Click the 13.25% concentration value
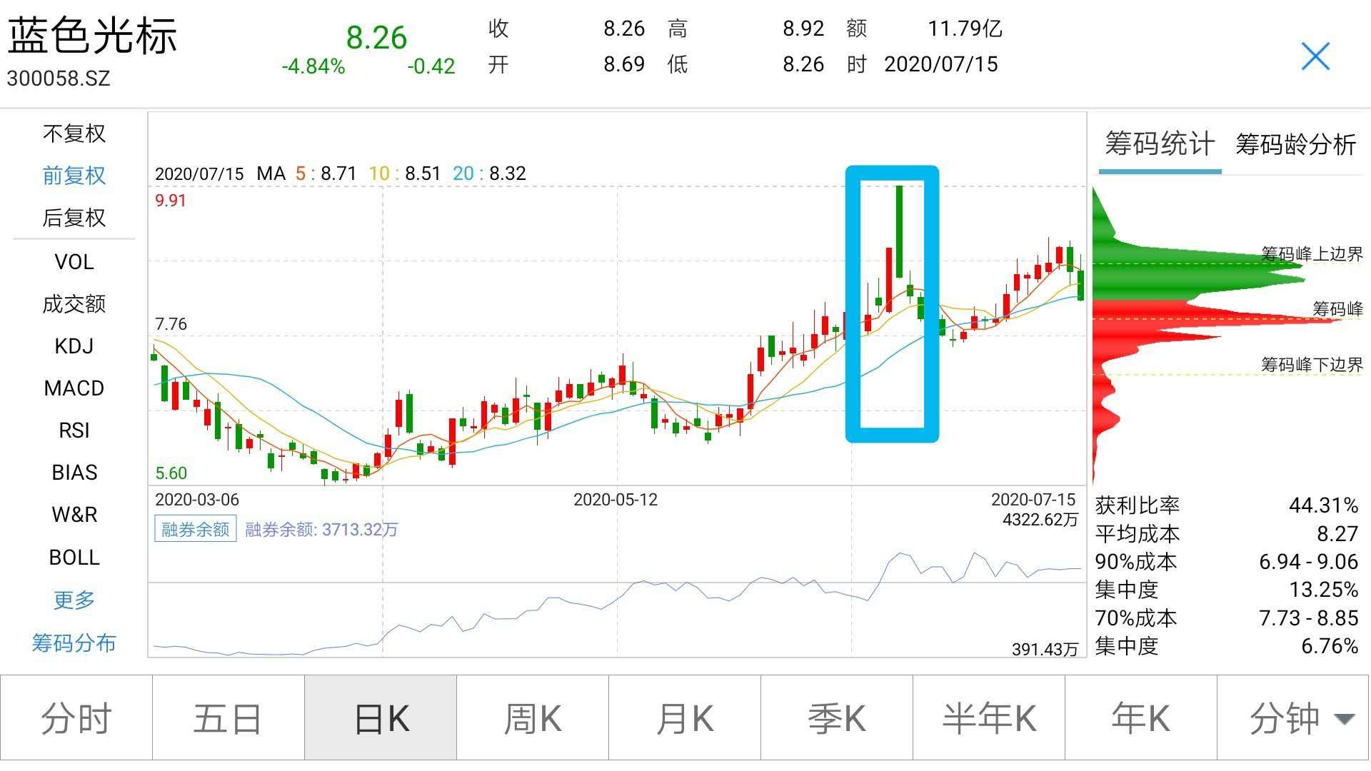Image resolution: width=1371 pixels, height=771 pixels. pyautogui.click(x=1324, y=590)
